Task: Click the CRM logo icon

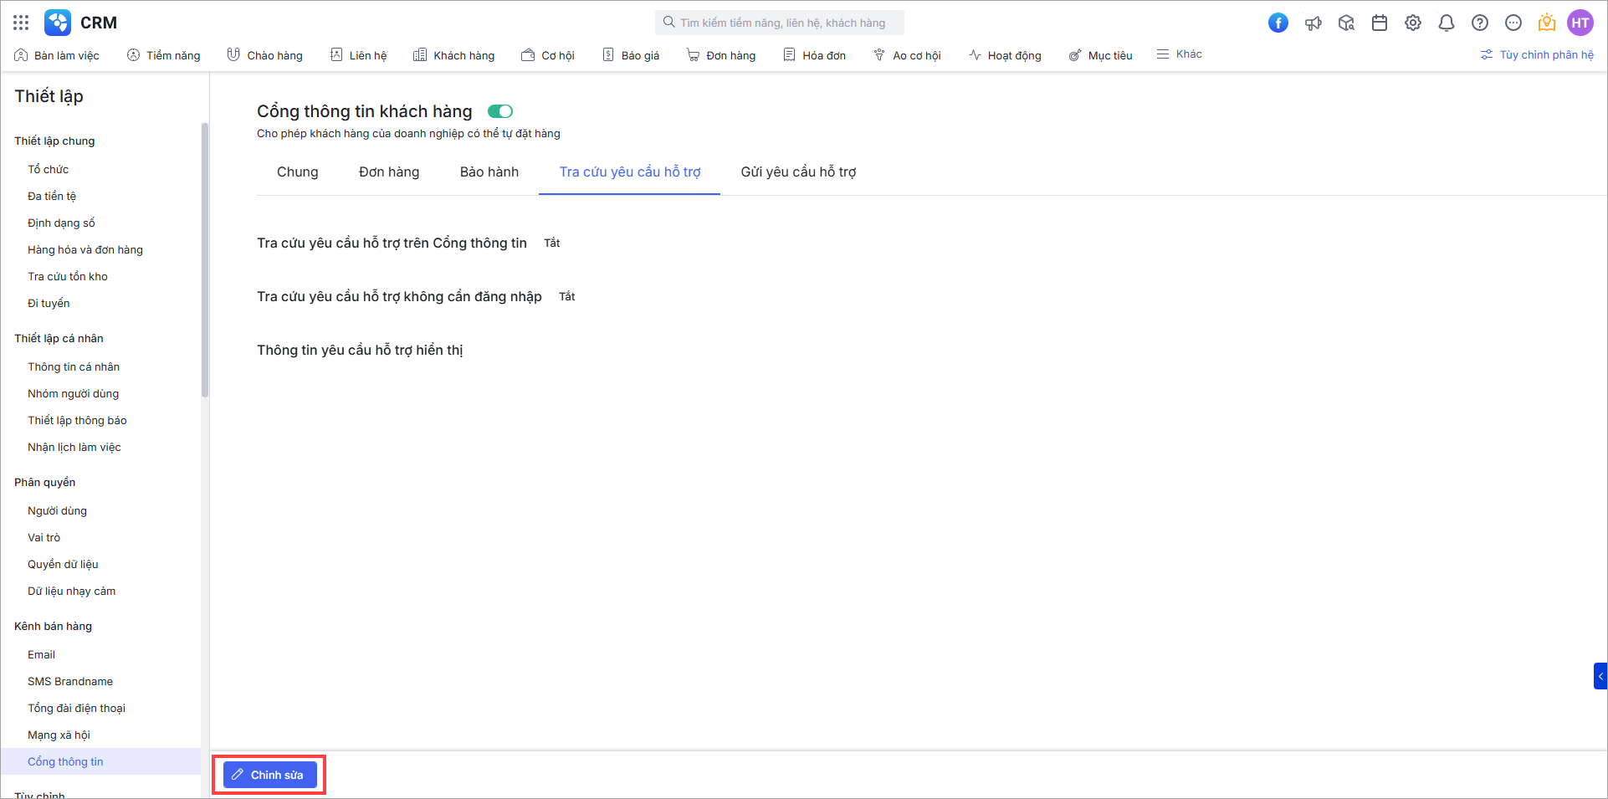Action: coord(58,23)
